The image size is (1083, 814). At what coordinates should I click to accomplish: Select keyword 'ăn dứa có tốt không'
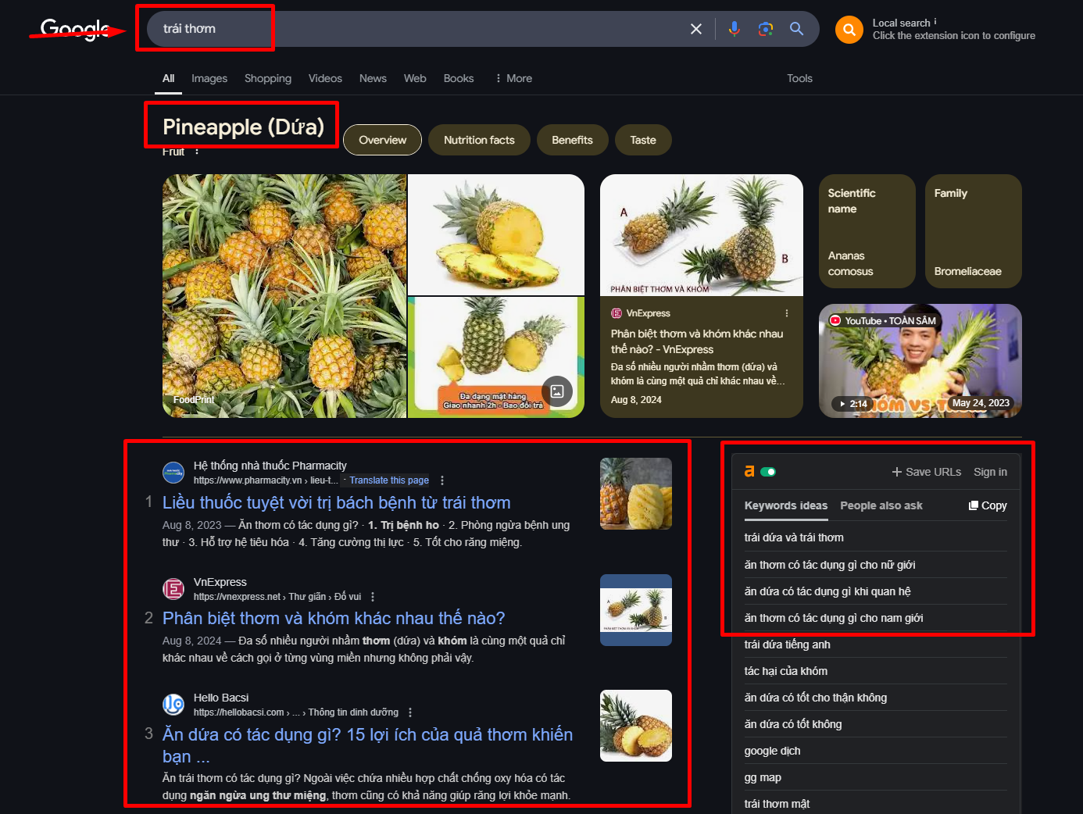[793, 724]
